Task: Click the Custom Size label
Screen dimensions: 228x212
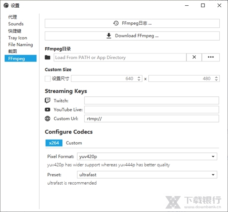Action: tap(58, 70)
